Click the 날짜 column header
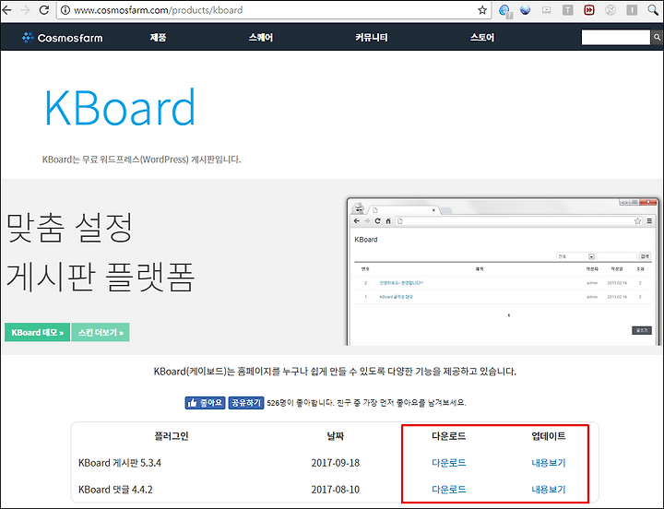Screen dimensions: 664x509 click(336, 436)
